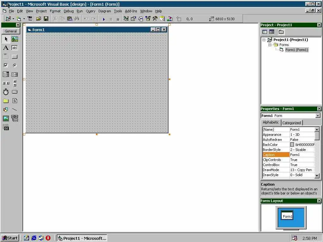Click the Windows Start button

point(10,238)
